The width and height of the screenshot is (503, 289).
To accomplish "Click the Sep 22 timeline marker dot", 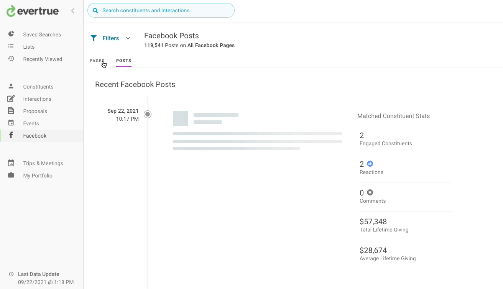I will tap(148, 114).
